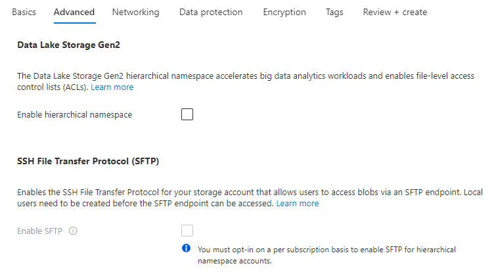Image resolution: width=494 pixels, height=272 pixels.
Task: Switch to the Tags tab
Action: point(334,12)
